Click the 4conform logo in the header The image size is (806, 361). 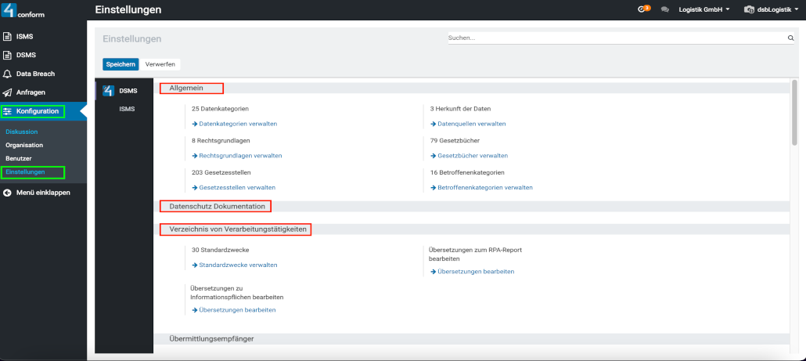pos(22,11)
